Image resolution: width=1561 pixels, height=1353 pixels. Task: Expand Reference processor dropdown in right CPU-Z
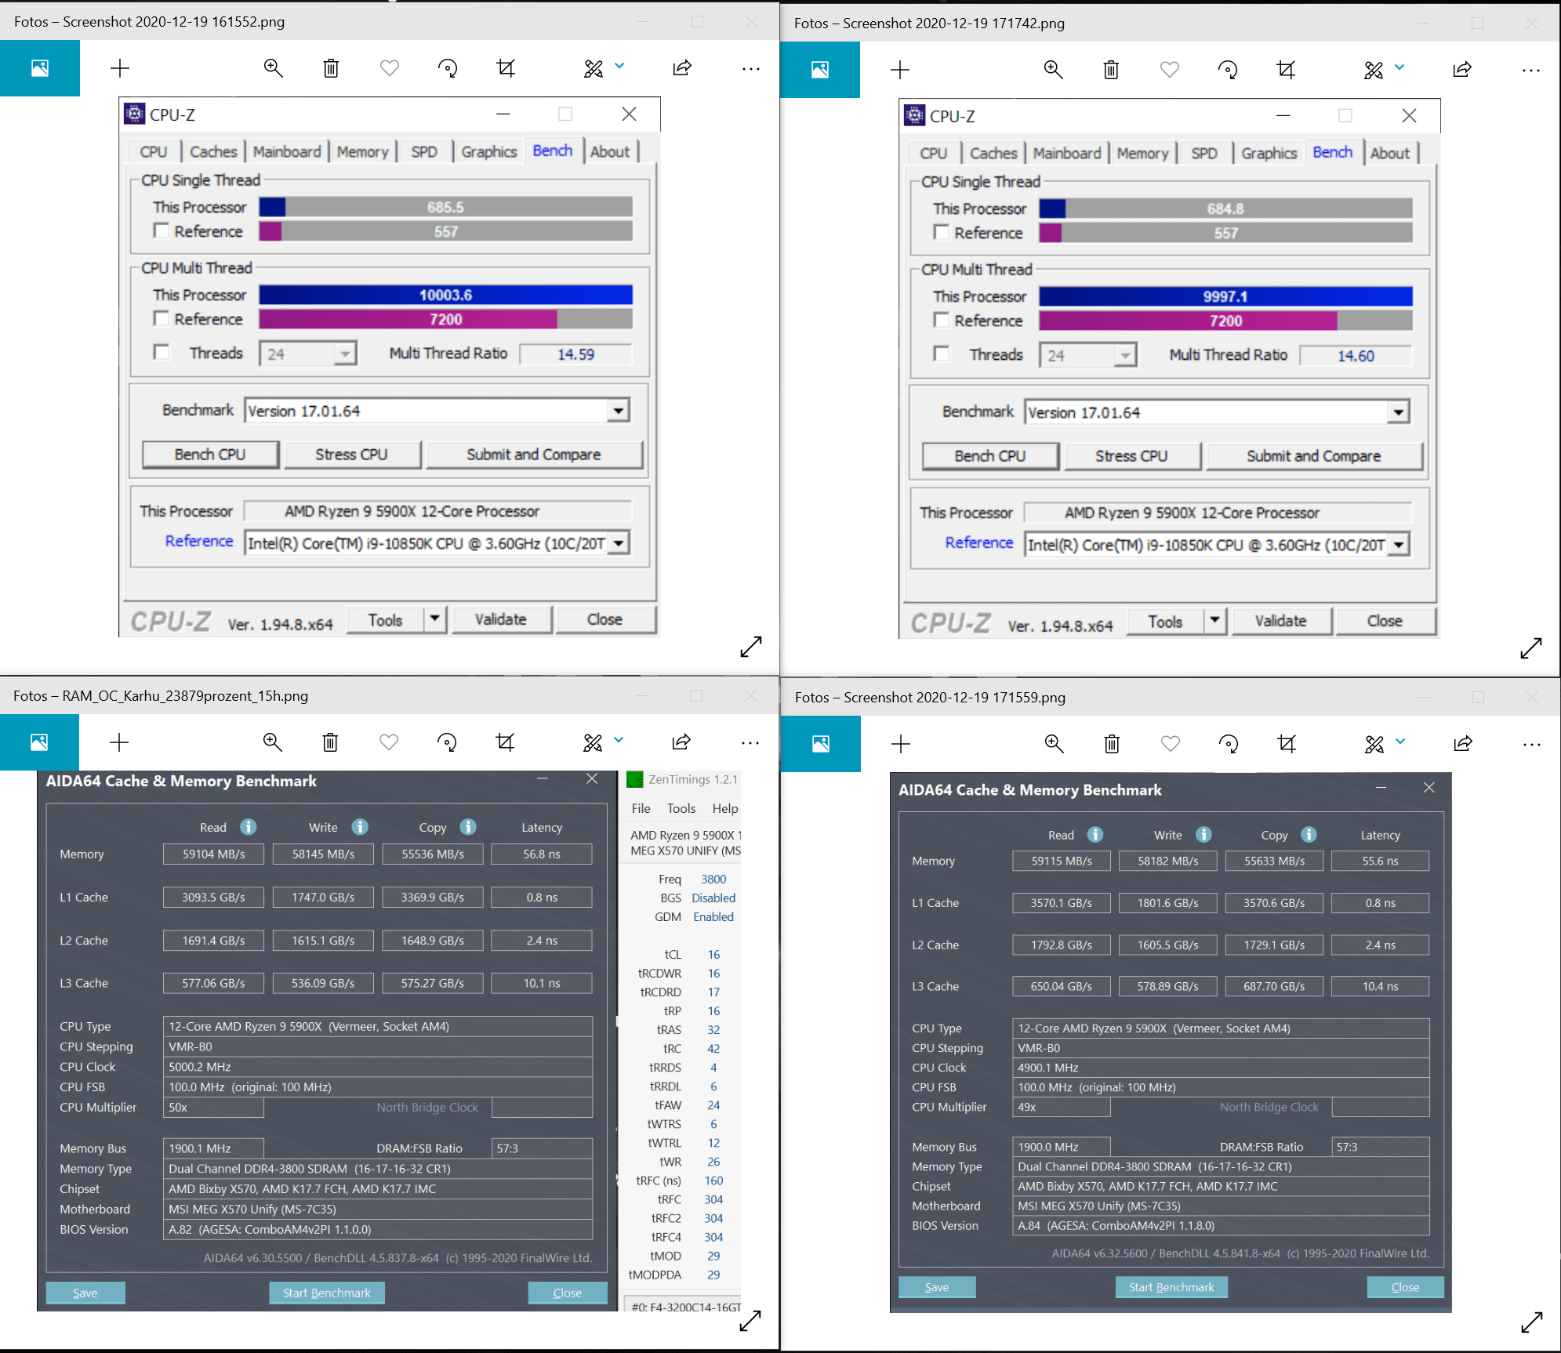[1399, 544]
